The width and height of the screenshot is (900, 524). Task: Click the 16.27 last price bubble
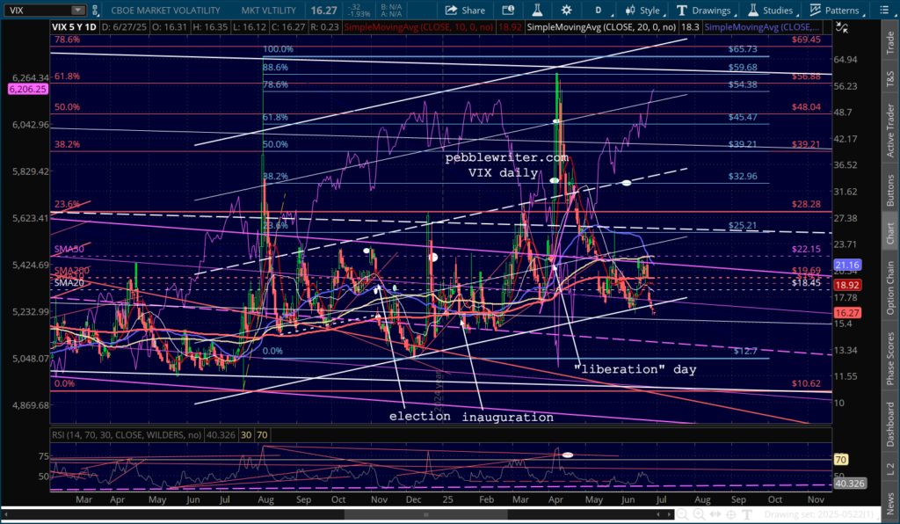847,313
